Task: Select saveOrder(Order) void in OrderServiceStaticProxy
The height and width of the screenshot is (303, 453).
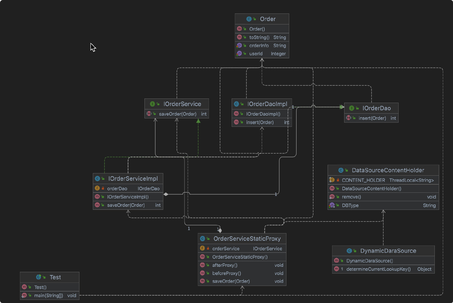Action: 242,281
